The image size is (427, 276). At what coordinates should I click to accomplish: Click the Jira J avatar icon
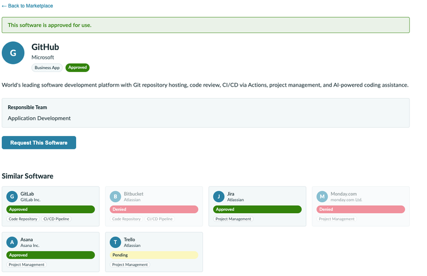coord(218,196)
